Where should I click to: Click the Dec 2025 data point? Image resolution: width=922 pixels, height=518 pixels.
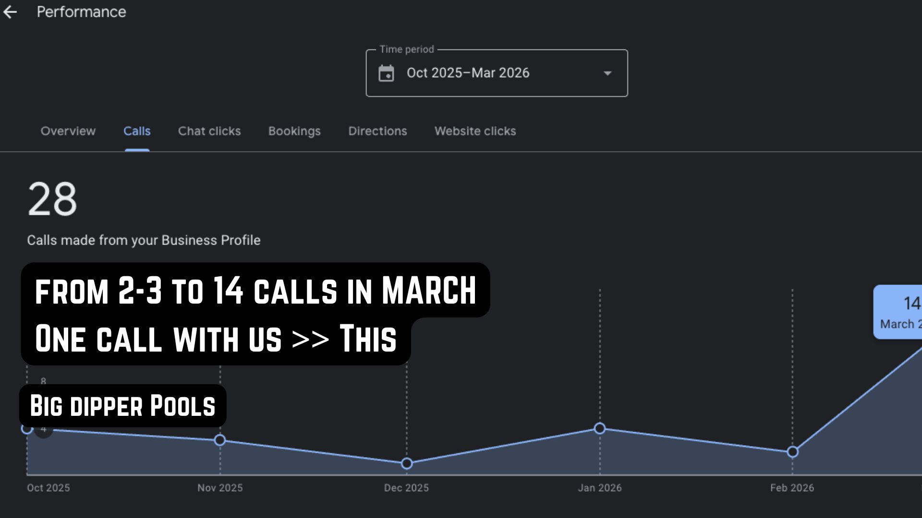click(x=407, y=463)
